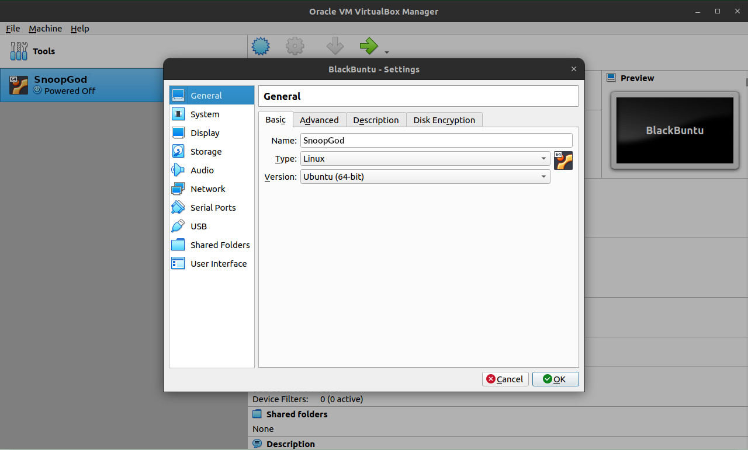Click the 'Powered Off' status text
748x450 pixels.
(x=70, y=91)
